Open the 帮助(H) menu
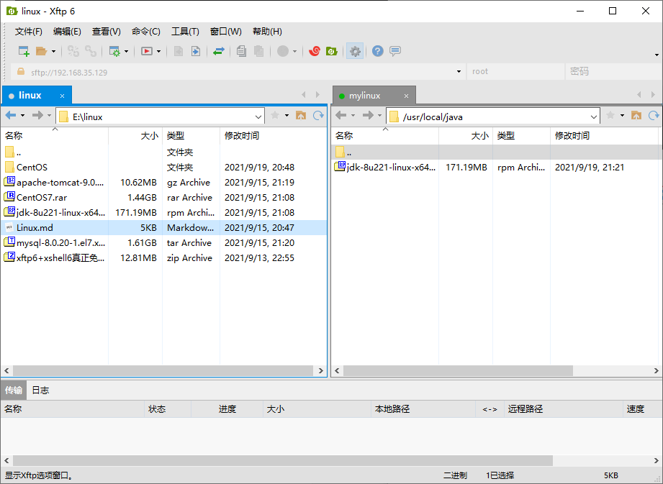 pyautogui.click(x=267, y=32)
